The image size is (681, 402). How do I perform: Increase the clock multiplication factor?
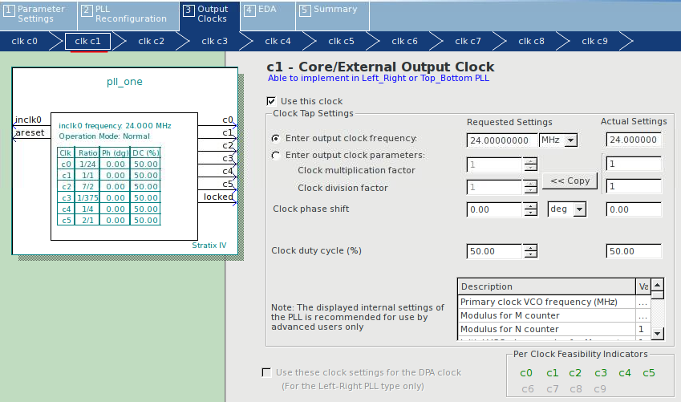pos(530,160)
